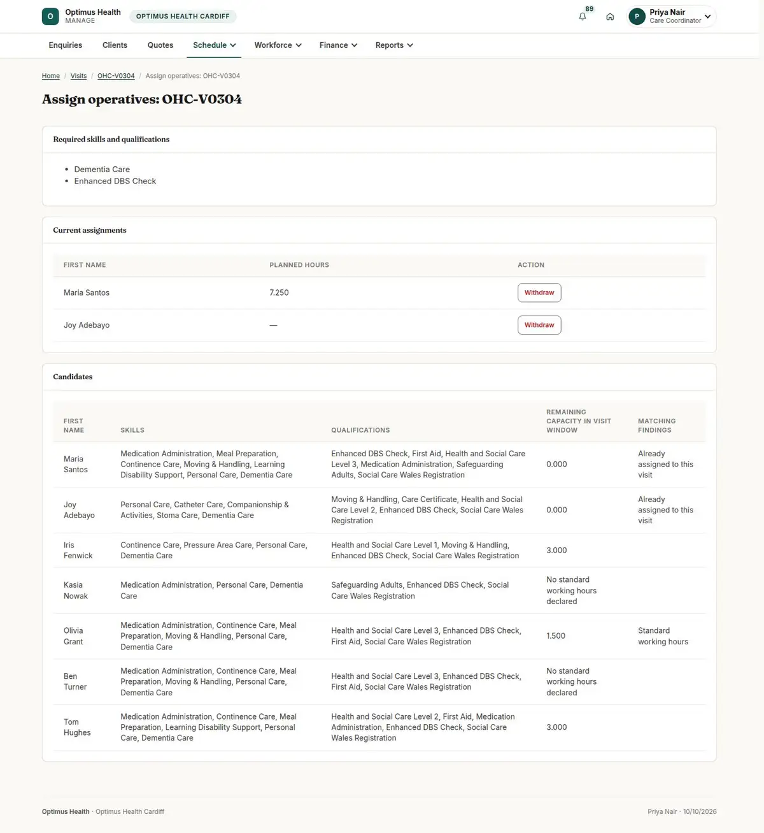
Task: Click the First Name header in Current assignments
Action: pyautogui.click(x=85, y=265)
